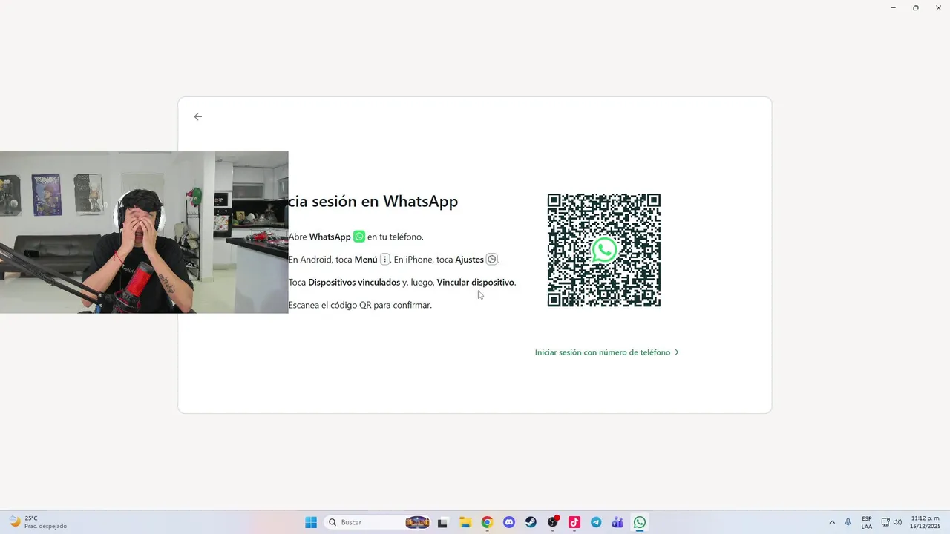The width and height of the screenshot is (950, 534).
Task: Go back using the arrow icon
Action: (197, 116)
